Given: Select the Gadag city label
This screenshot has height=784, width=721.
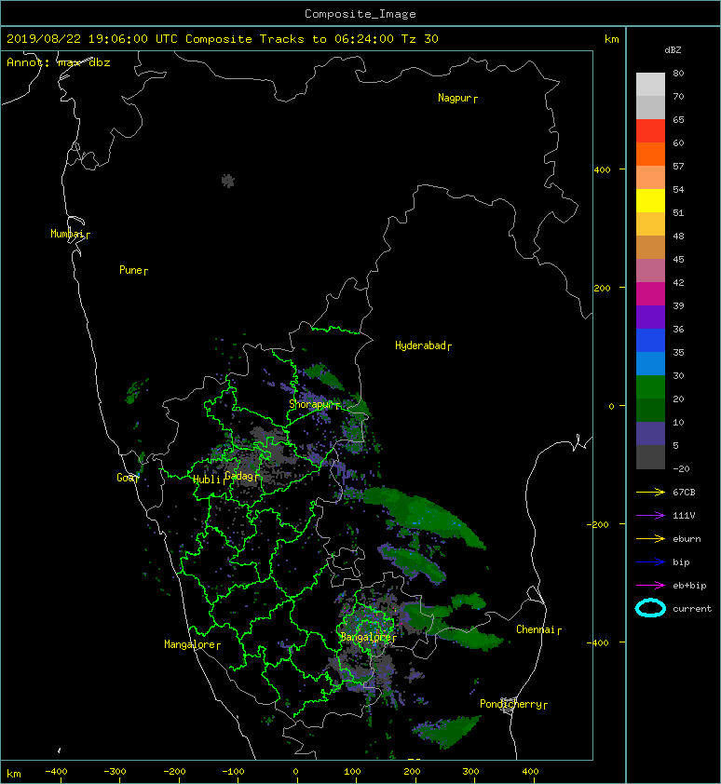Looking at the screenshot, I should pos(241,476).
